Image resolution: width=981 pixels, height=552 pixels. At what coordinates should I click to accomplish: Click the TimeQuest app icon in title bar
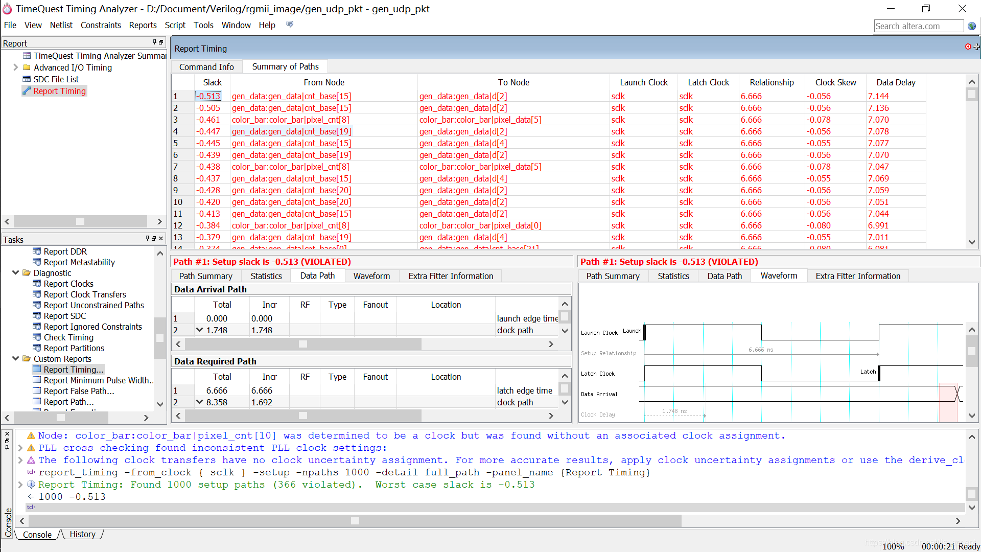[7, 9]
